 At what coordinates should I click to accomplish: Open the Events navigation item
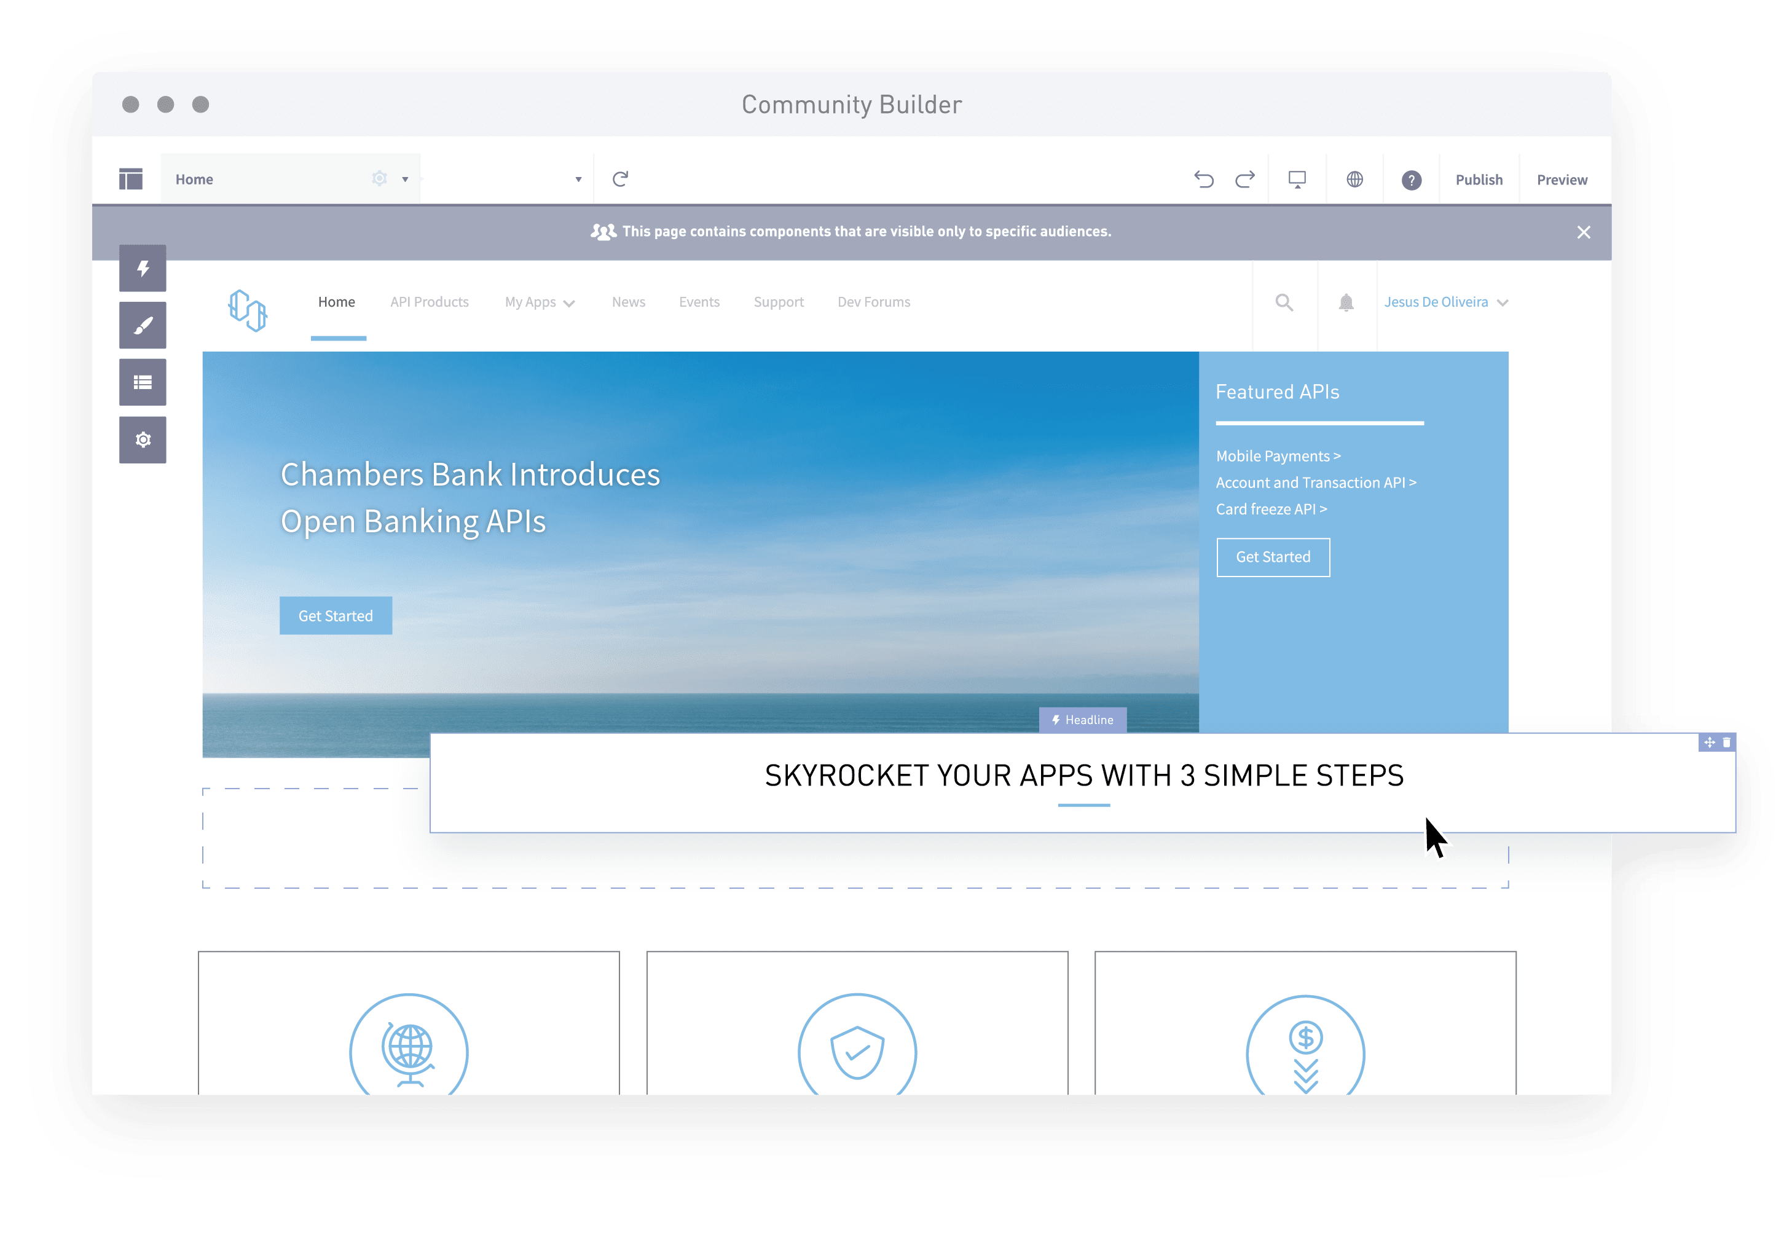point(699,302)
